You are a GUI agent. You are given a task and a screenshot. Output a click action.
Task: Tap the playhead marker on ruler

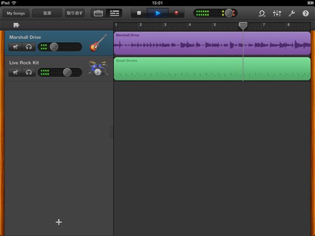point(243,26)
